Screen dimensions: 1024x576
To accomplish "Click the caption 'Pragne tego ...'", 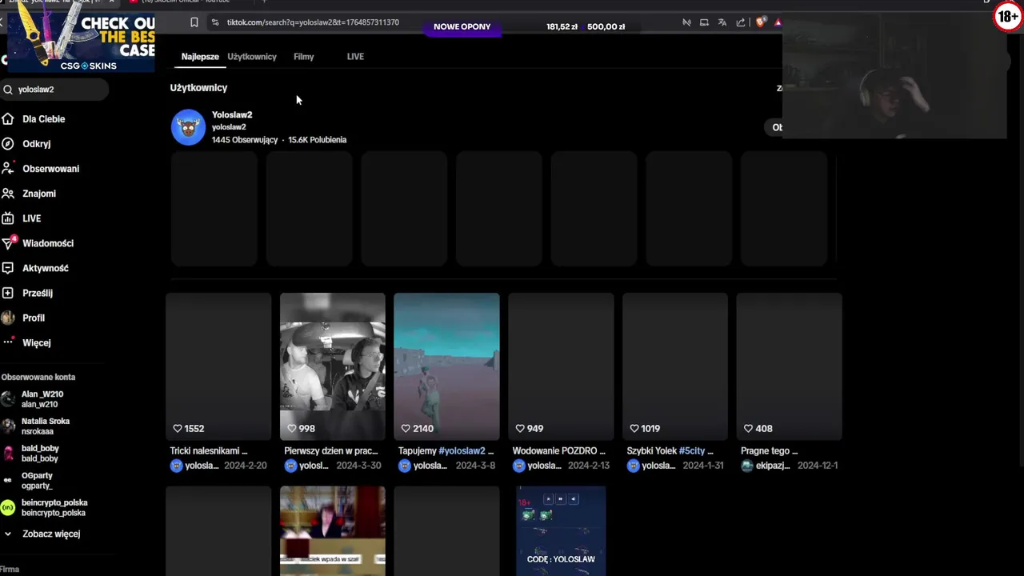I will click(x=770, y=451).
